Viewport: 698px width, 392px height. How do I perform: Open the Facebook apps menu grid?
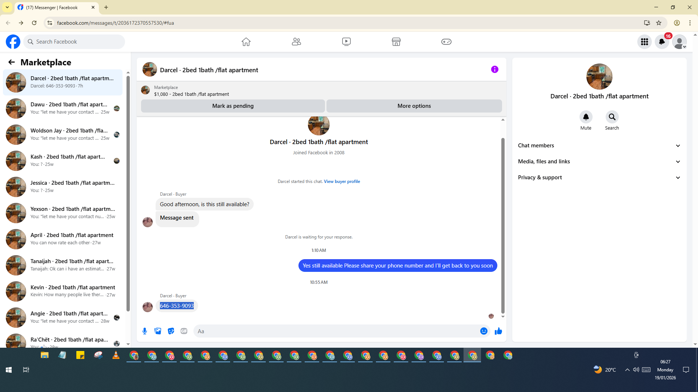tap(644, 42)
